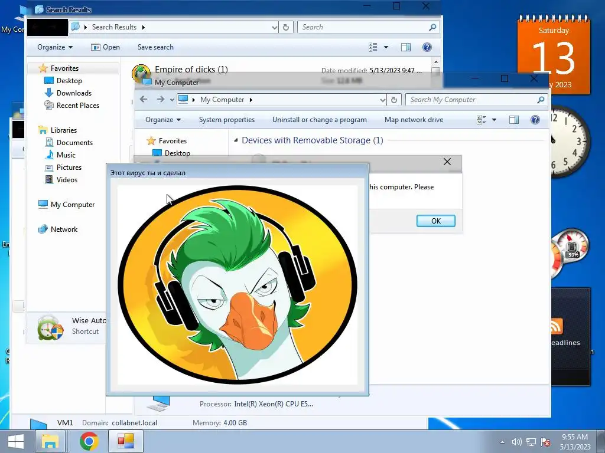Click Search Results breadcrumb in address bar
The width and height of the screenshot is (605, 453).
pos(114,27)
